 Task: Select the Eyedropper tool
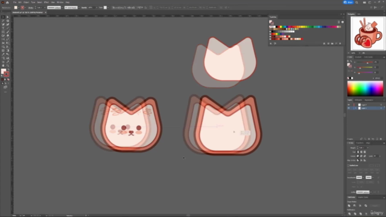coord(3,54)
